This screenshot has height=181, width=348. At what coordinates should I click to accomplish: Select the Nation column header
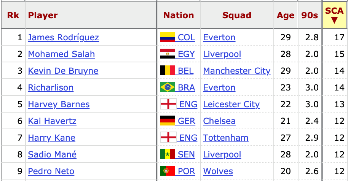point(179,15)
